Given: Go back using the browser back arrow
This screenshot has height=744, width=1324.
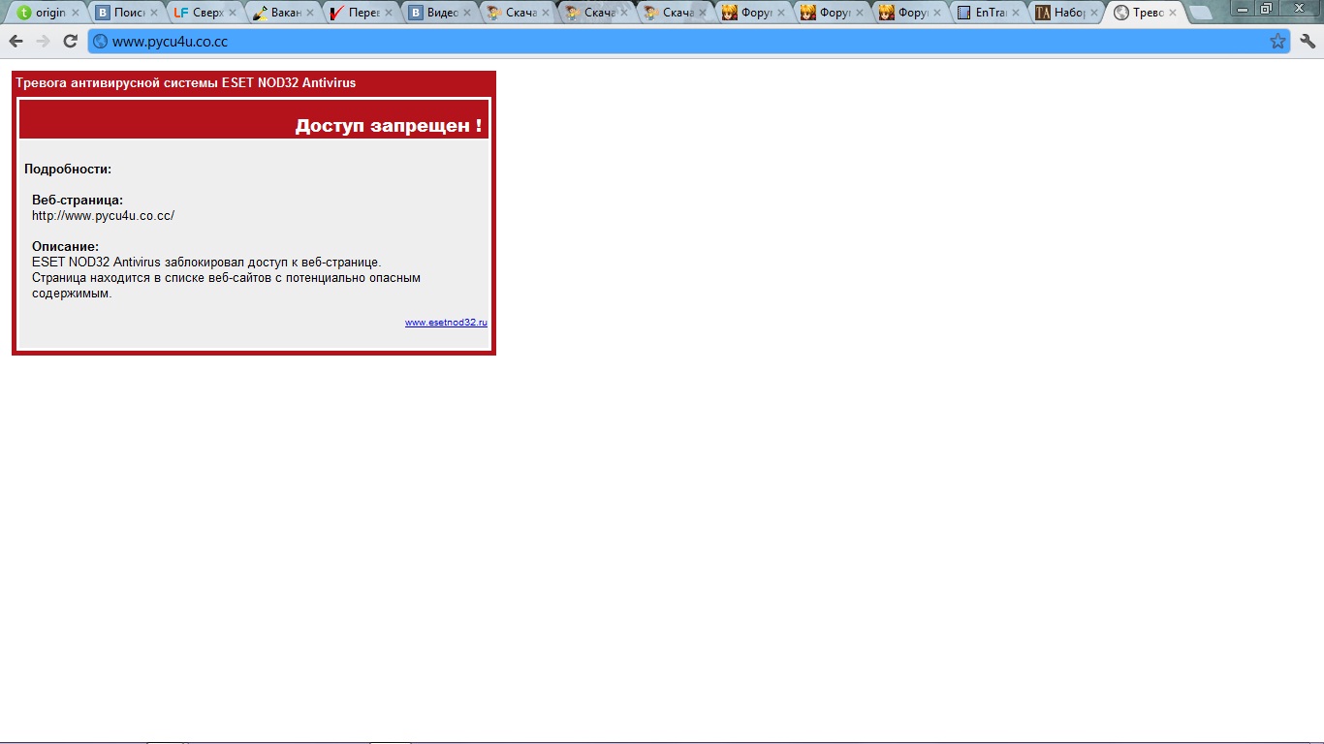Looking at the screenshot, I should (x=16, y=41).
